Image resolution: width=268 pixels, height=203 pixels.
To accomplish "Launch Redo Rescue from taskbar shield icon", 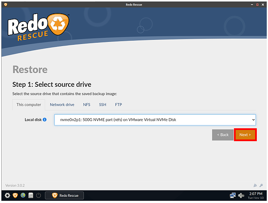I will pyautogui.click(x=15, y=195).
